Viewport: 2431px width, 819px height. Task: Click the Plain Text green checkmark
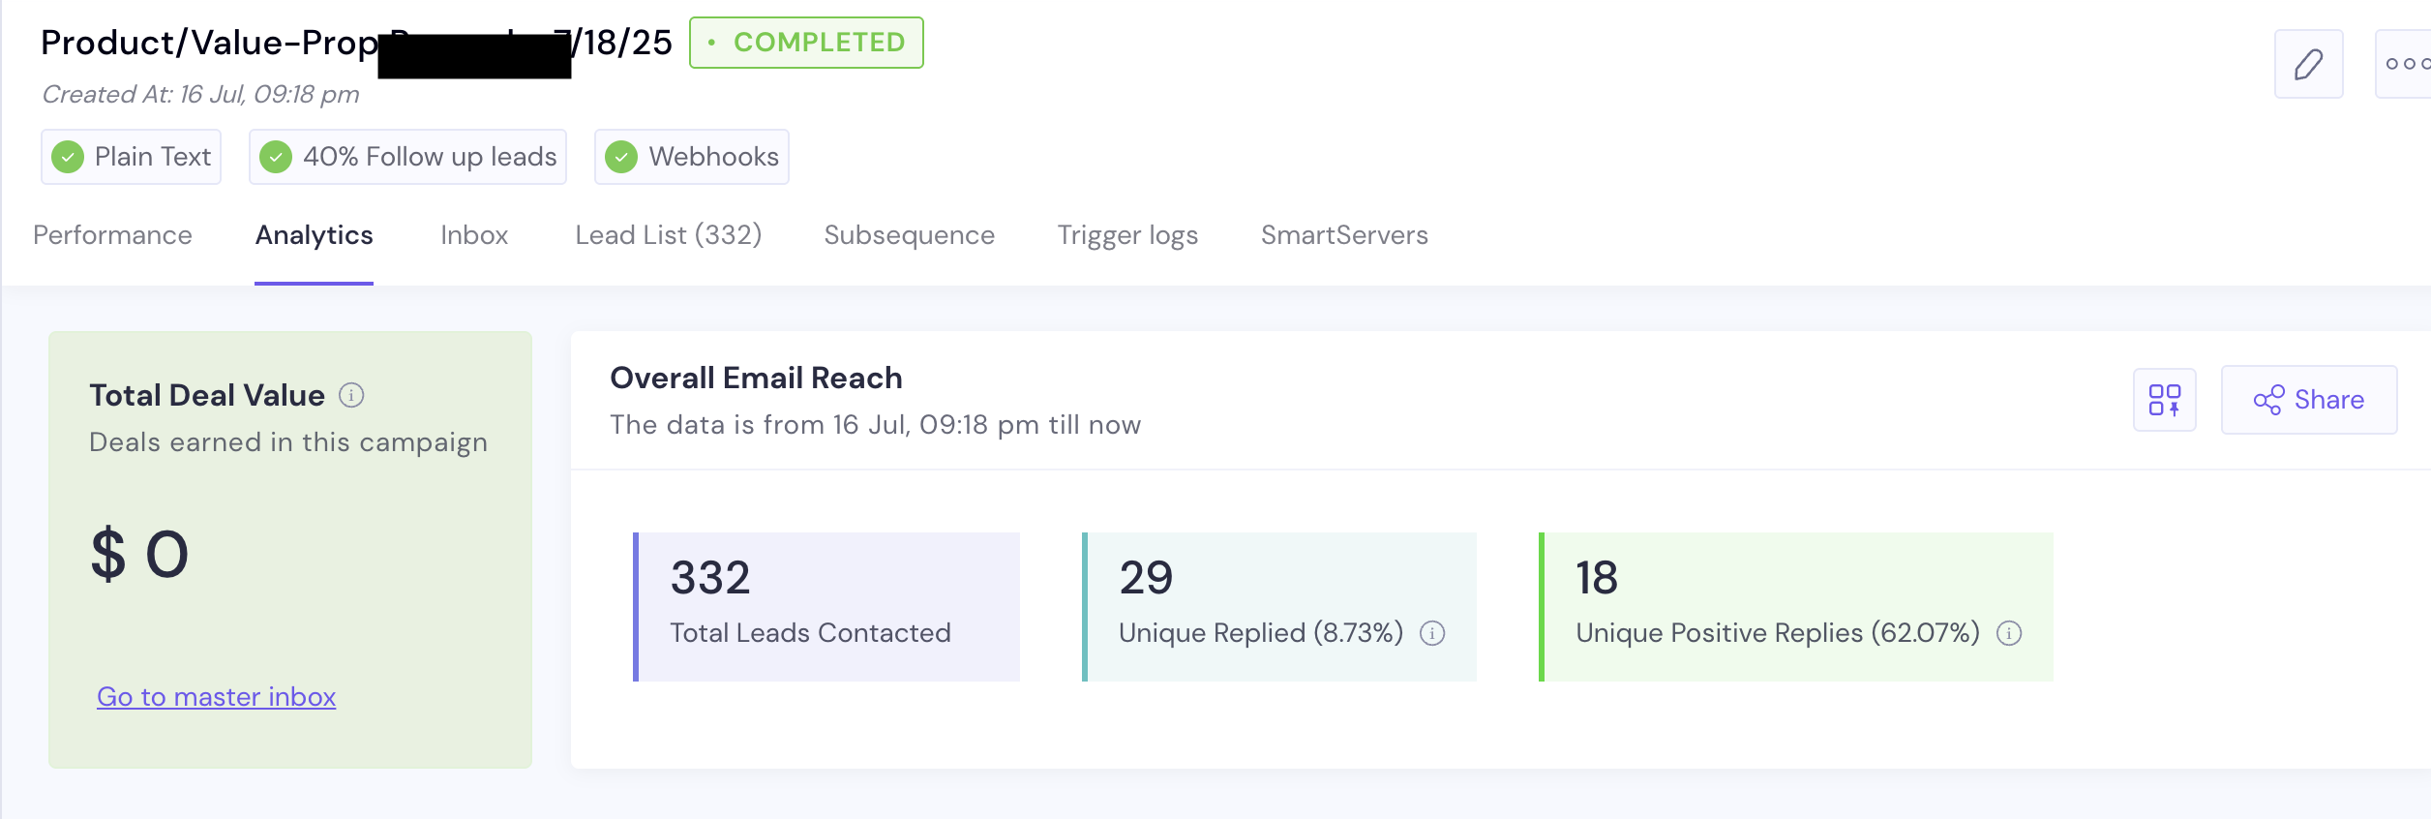[68, 157]
